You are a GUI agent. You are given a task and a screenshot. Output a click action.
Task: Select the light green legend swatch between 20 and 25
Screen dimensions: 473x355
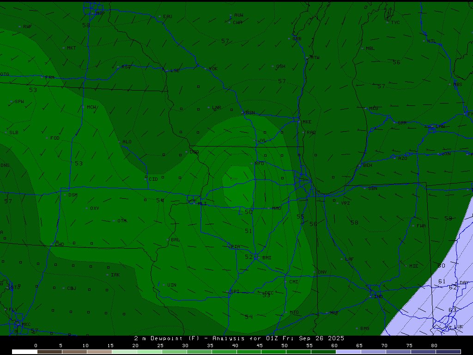pos(149,352)
